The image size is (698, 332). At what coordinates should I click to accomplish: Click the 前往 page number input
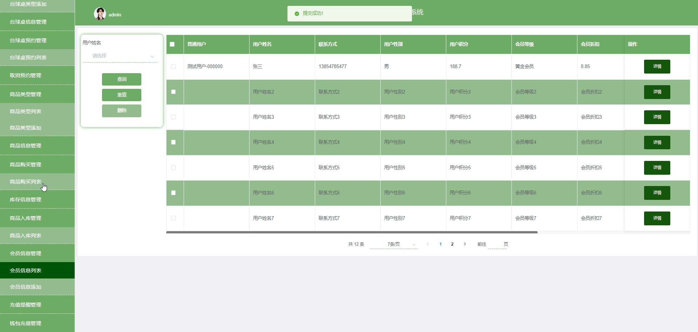(497, 244)
